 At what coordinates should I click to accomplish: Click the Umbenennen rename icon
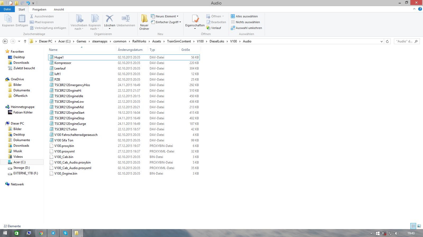126,19
